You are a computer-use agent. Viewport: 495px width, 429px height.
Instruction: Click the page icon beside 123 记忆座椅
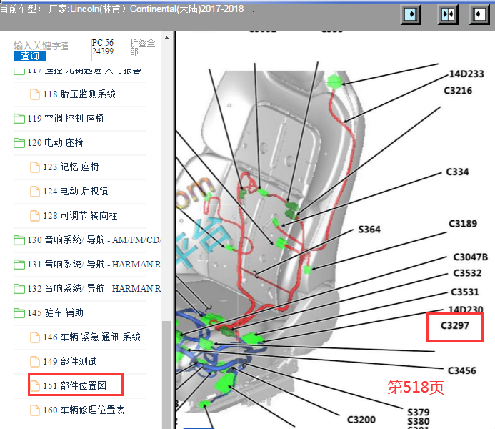coord(35,167)
